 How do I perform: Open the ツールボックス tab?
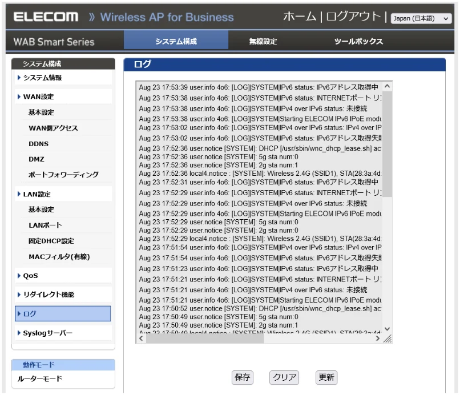click(358, 41)
